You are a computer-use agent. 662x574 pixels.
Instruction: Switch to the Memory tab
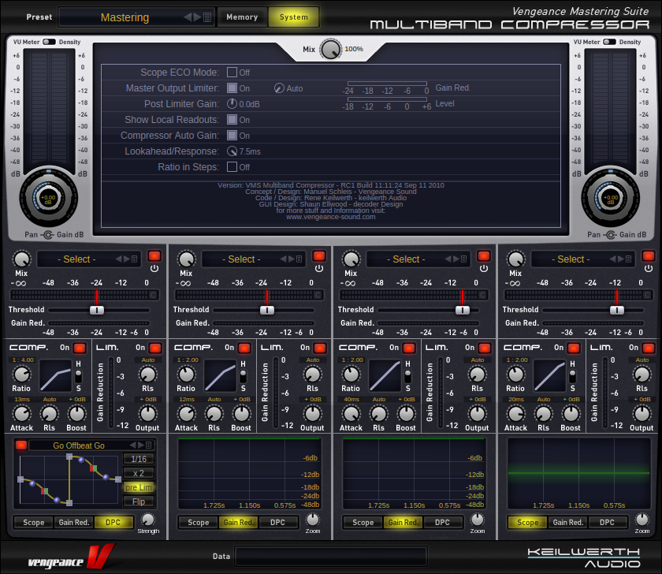[242, 17]
